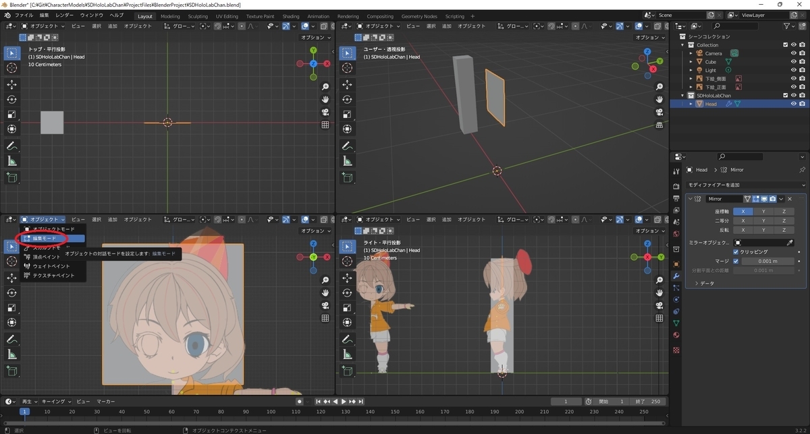Select Move tool in the front viewport
This screenshot has height=434, width=810.
[12, 278]
